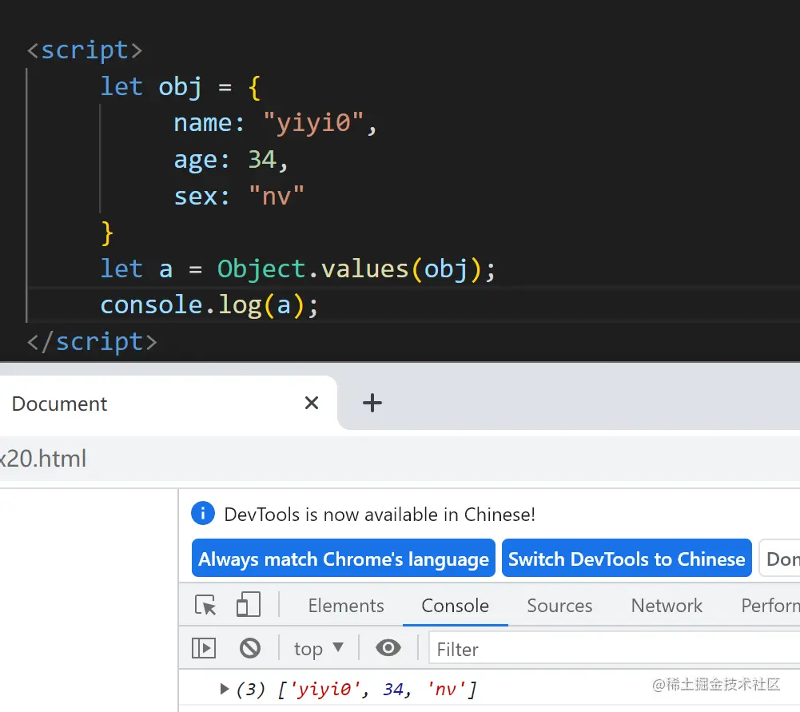
Task: Open a new browser tab
Action: [x=372, y=403]
